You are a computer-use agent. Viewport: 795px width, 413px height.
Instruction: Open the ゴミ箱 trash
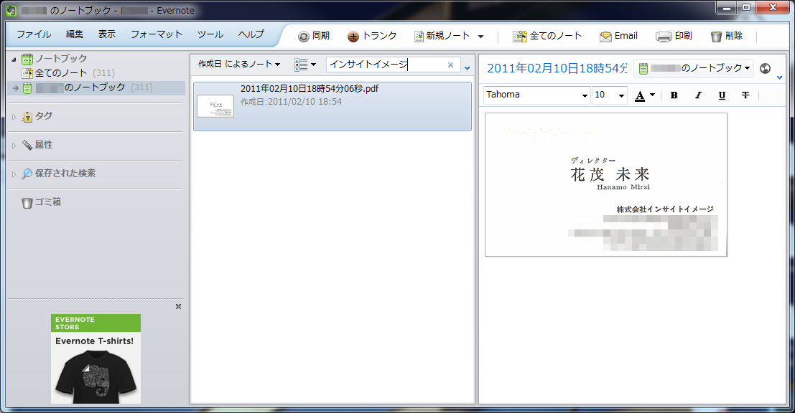coord(42,202)
